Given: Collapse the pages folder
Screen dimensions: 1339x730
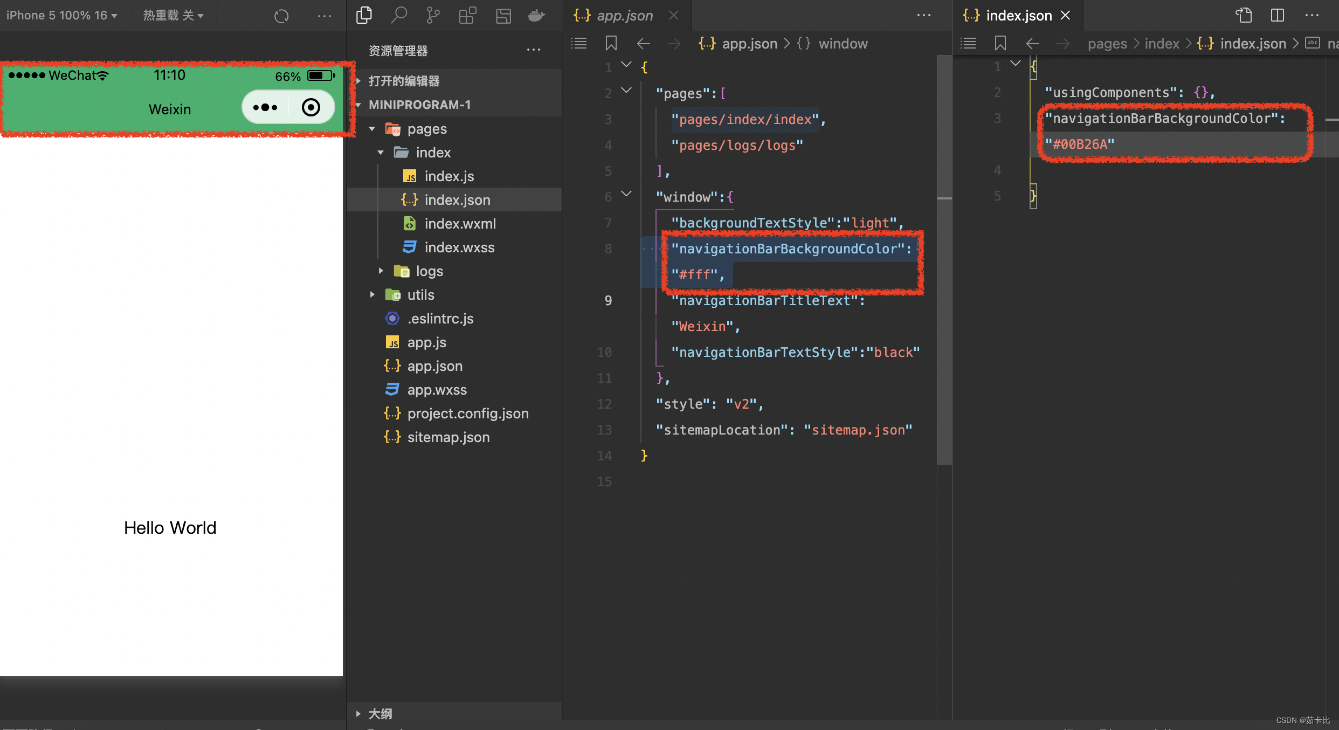Looking at the screenshot, I should (372, 129).
